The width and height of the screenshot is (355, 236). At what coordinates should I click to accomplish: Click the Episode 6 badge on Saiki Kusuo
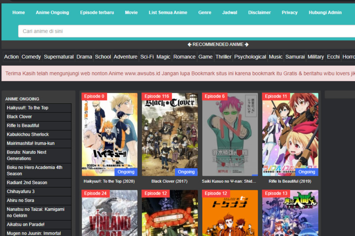[x=215, y=96]
